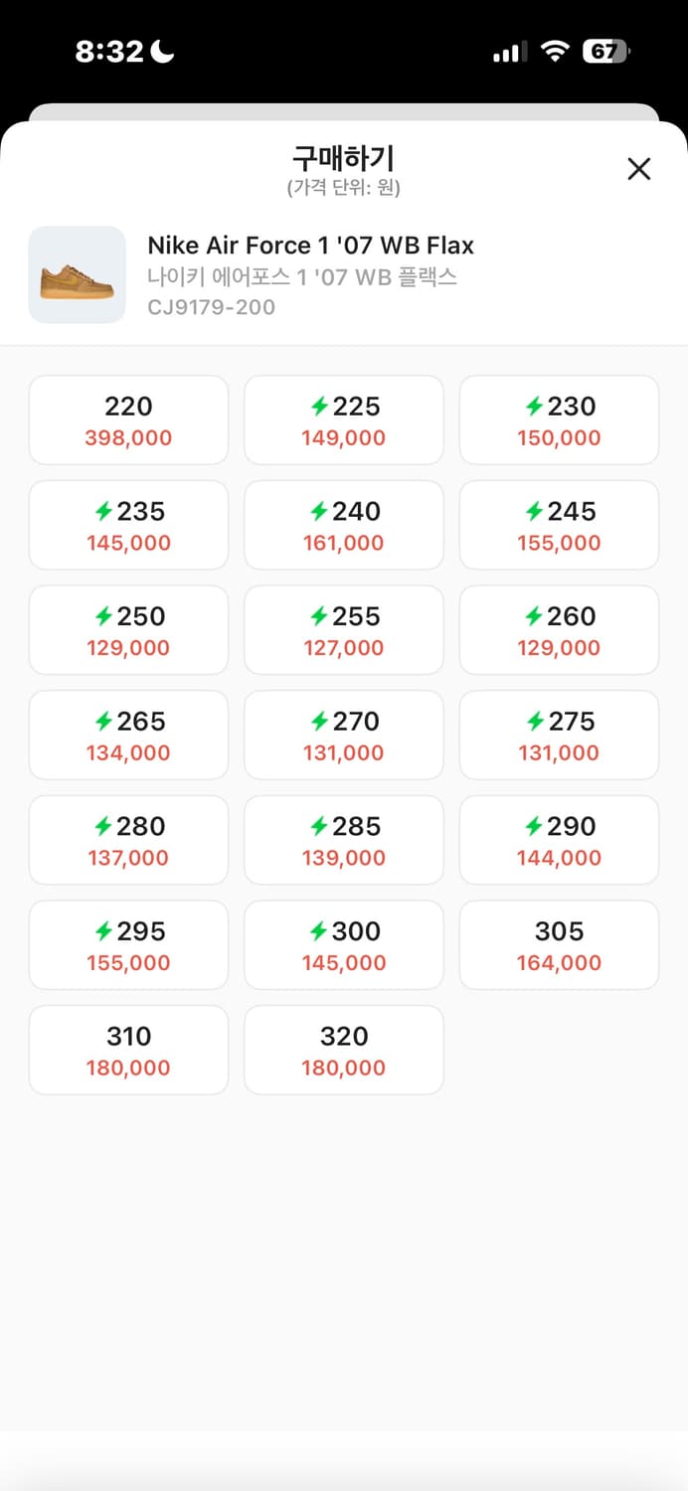
Task: Tap the lightning icon beside size 250
Action: (x=103, y=616)
